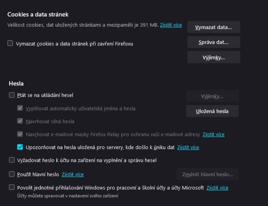
Task: Open Zjistit více link for únik dat
Action: coord(188,147)
